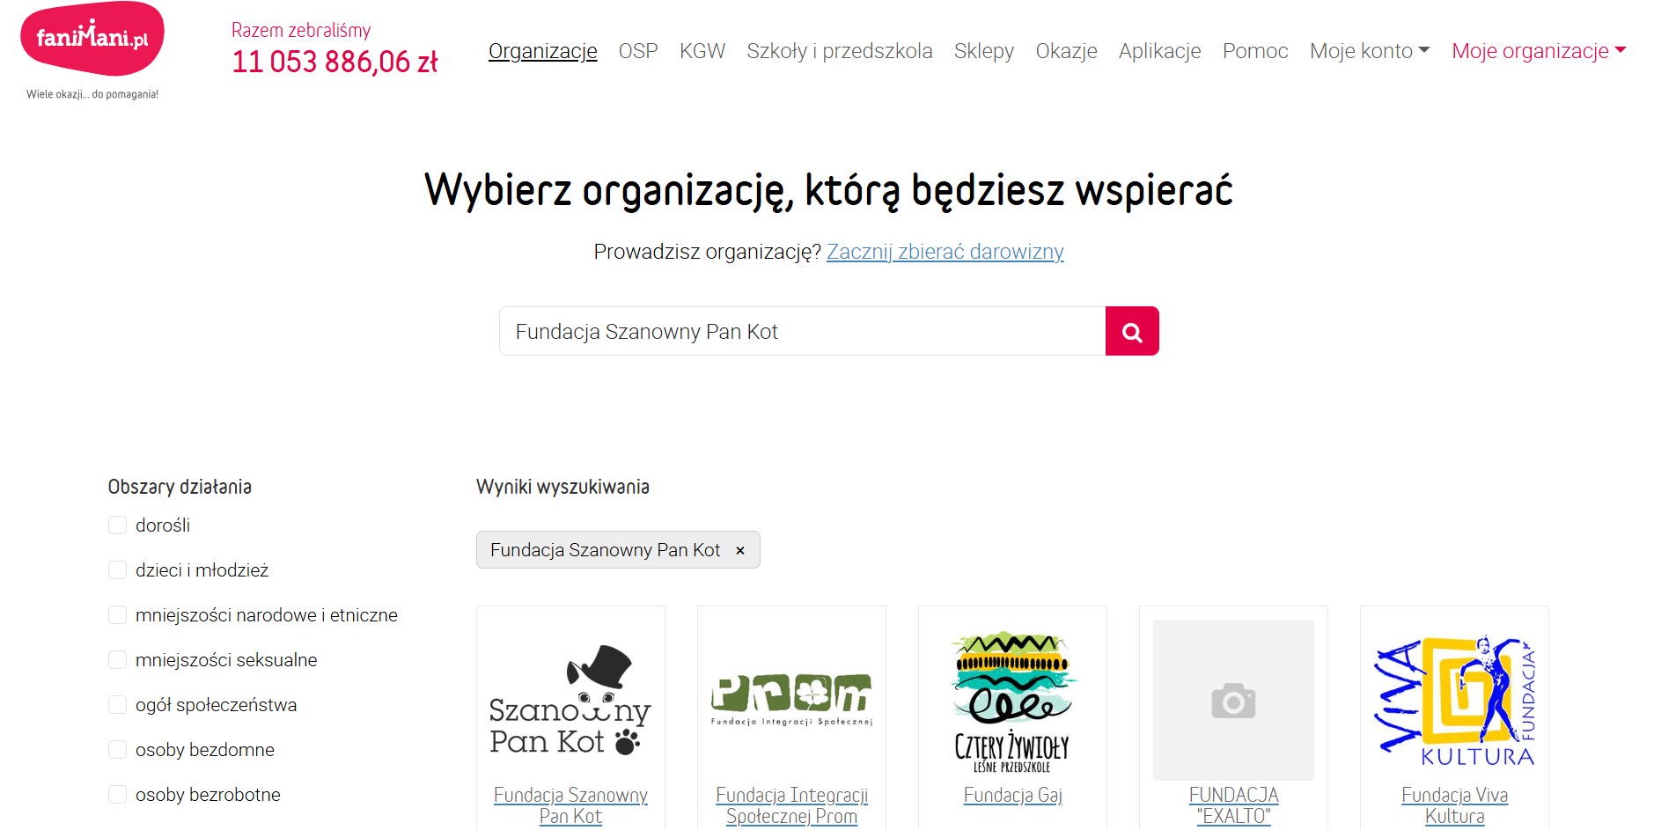Click the Wyniki wyszukiwania heading
Screen dimensions: 1654x830
pyautogui.click(x=562, y=487)
